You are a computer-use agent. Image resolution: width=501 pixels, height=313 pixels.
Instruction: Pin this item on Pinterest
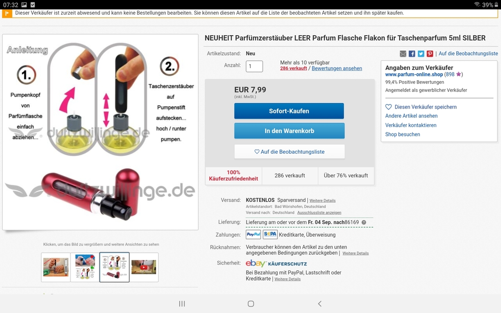(x=430, y=54)
